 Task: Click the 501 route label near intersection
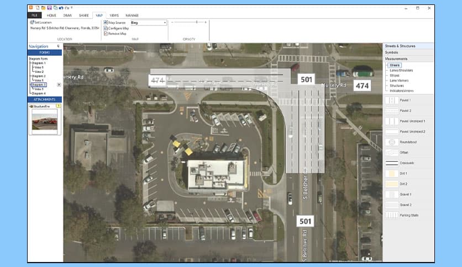306,79
